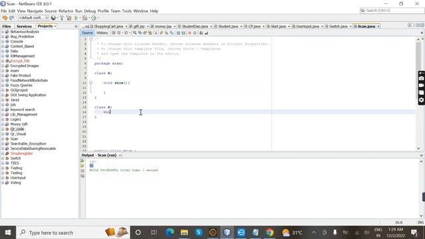Select the FoodNetworkBlockchain project
The image size is (425, 239).
pyautogui.click(x=29, y=80)
